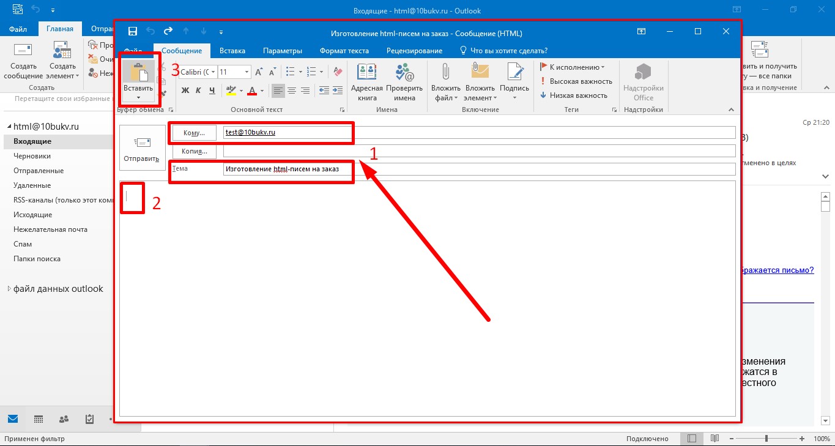Switch to People contacts view icon
835x446 pixels.
[64, 419]
